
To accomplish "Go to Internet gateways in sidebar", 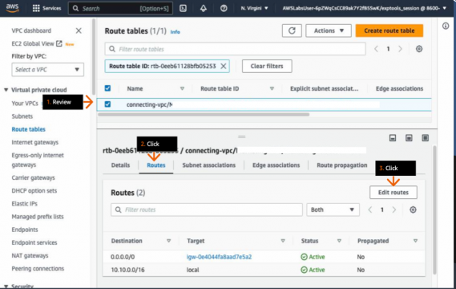I will point(35,142).
